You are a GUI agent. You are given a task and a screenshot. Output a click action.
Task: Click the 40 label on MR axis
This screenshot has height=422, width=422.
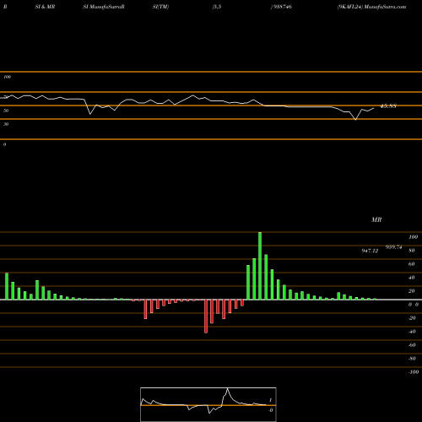(412, 278)
